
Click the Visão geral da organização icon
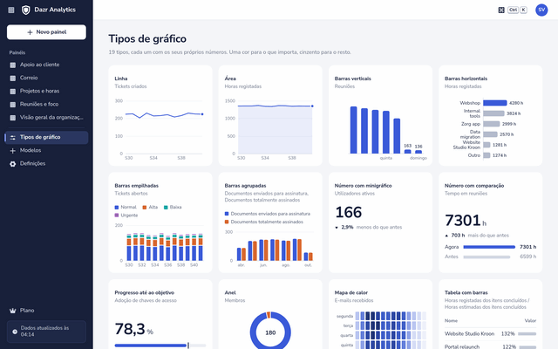coord(13,118)
